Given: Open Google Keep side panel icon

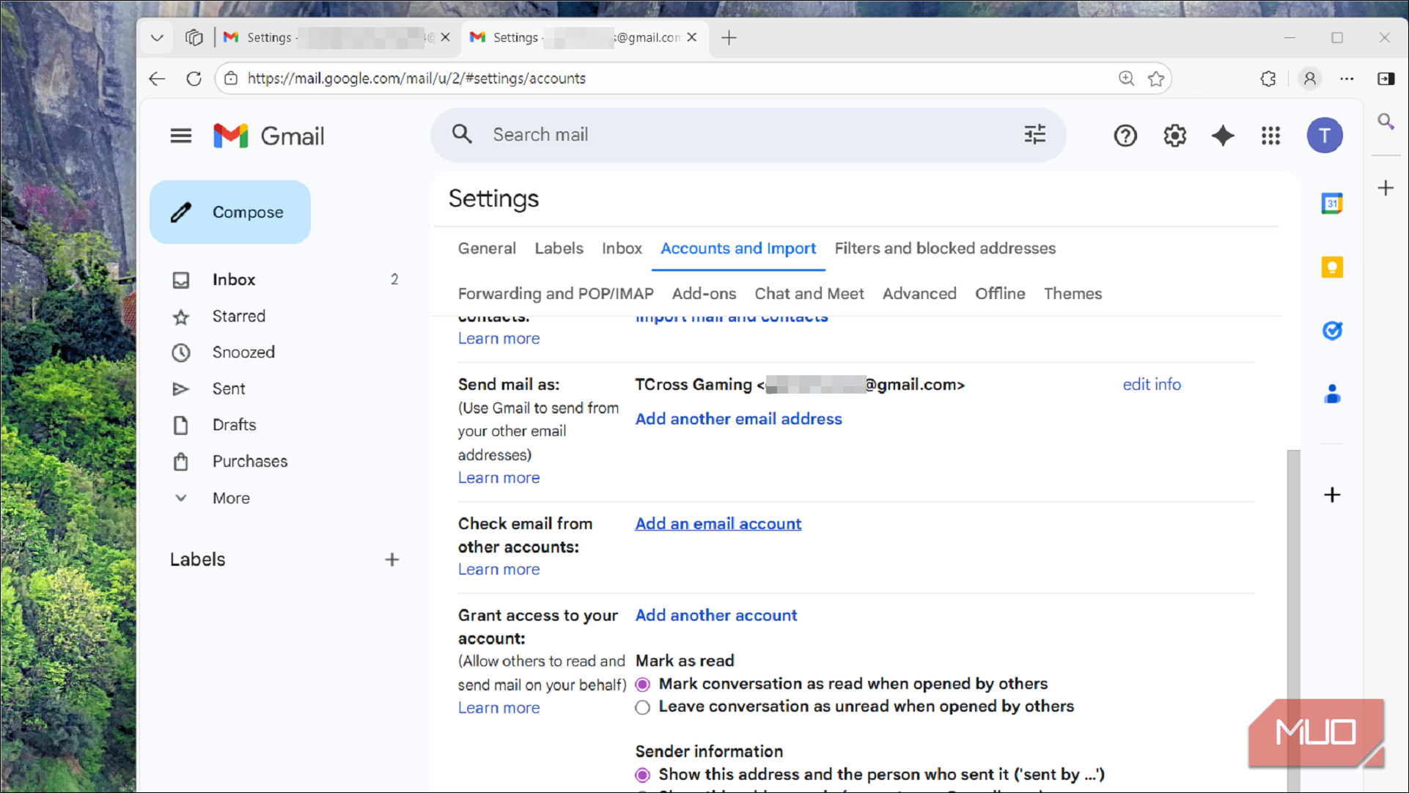Looking at the screenshot, I should [1332, 267].
